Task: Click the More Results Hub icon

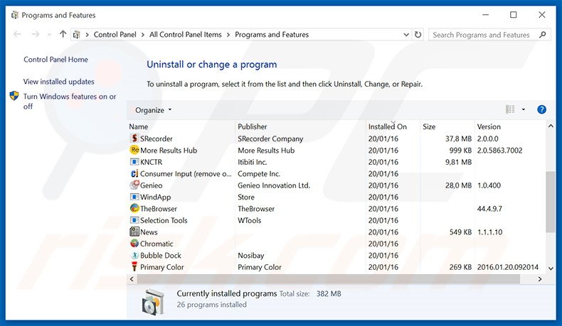Action: click(x=134, y=150)
